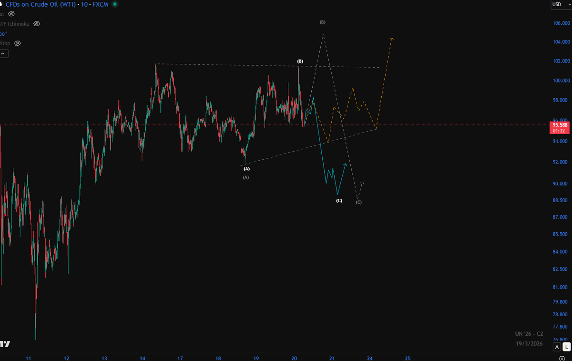Click date 14 on the time axis
The width and height of the screenshot is (572, 361).
(x=142, y=358)
